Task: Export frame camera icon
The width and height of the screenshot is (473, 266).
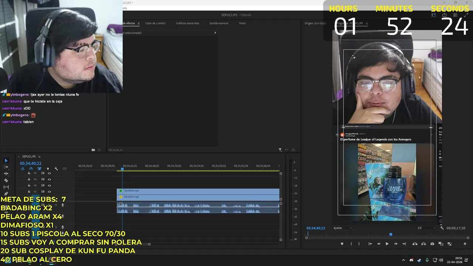Action: click(x=432, y=244)
